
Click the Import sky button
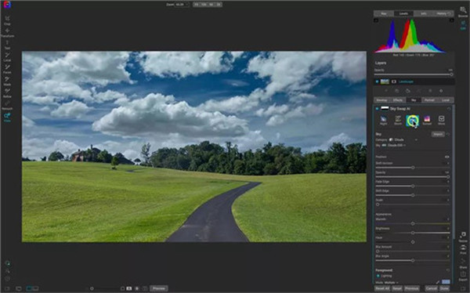[x=438, y=134]
